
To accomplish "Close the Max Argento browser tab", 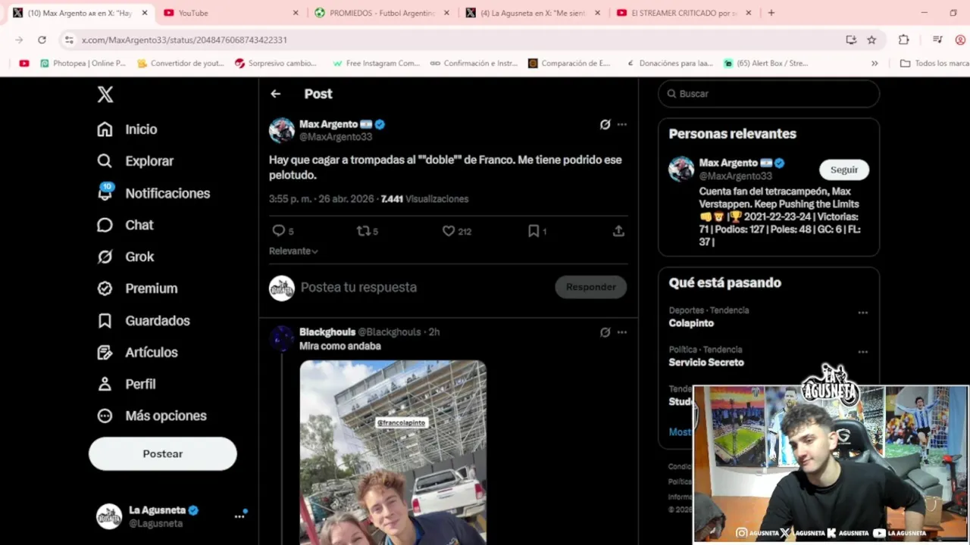I will (145, 13).
